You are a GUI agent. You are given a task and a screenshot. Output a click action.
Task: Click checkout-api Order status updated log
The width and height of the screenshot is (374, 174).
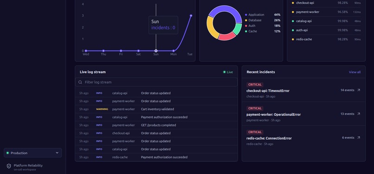pyautogui.click(x=156, y=133)
